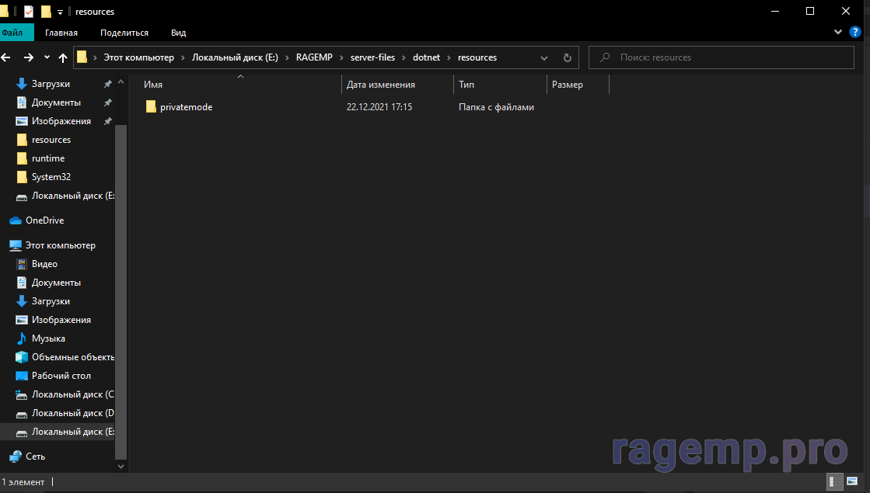Viewport: 870px width, 493px height.
Task: Click the Back navigation arrow
Action: pyautogui.click(x=7, y=57)
